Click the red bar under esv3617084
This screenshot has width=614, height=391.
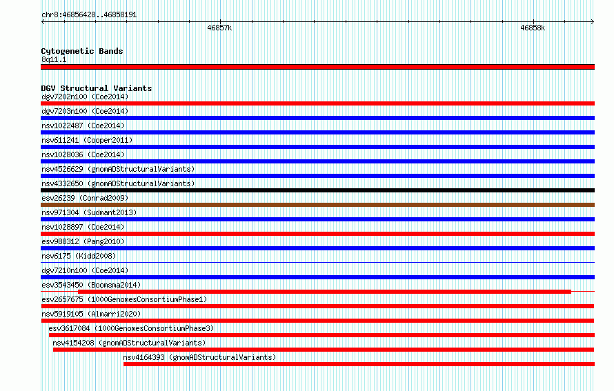click(322, 335)
